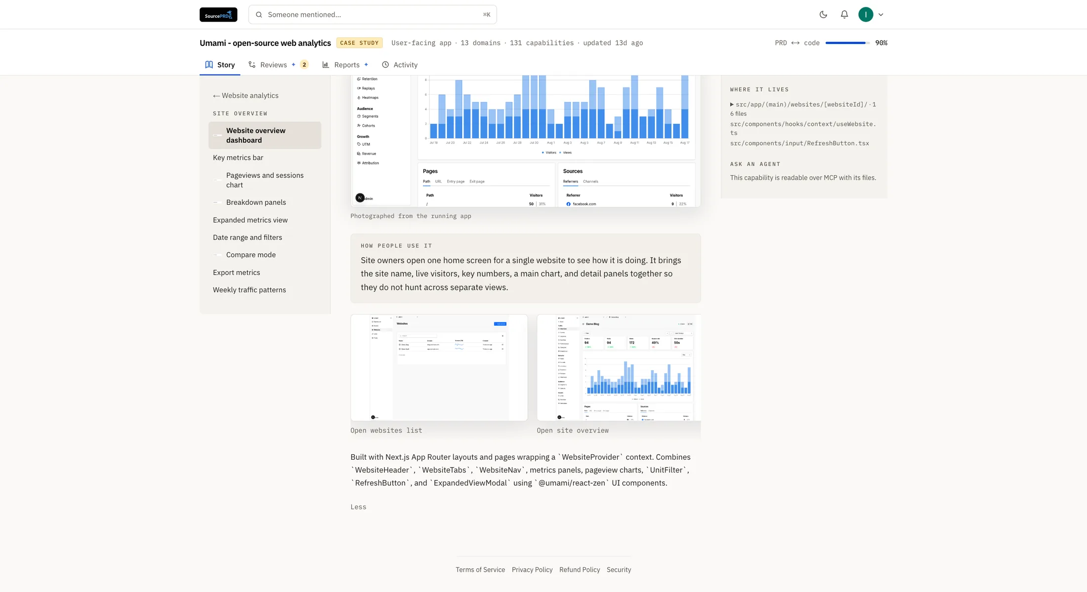Select Date range and filters item
The height and width of the screenshot is (592, 1087).
point(248,237)
